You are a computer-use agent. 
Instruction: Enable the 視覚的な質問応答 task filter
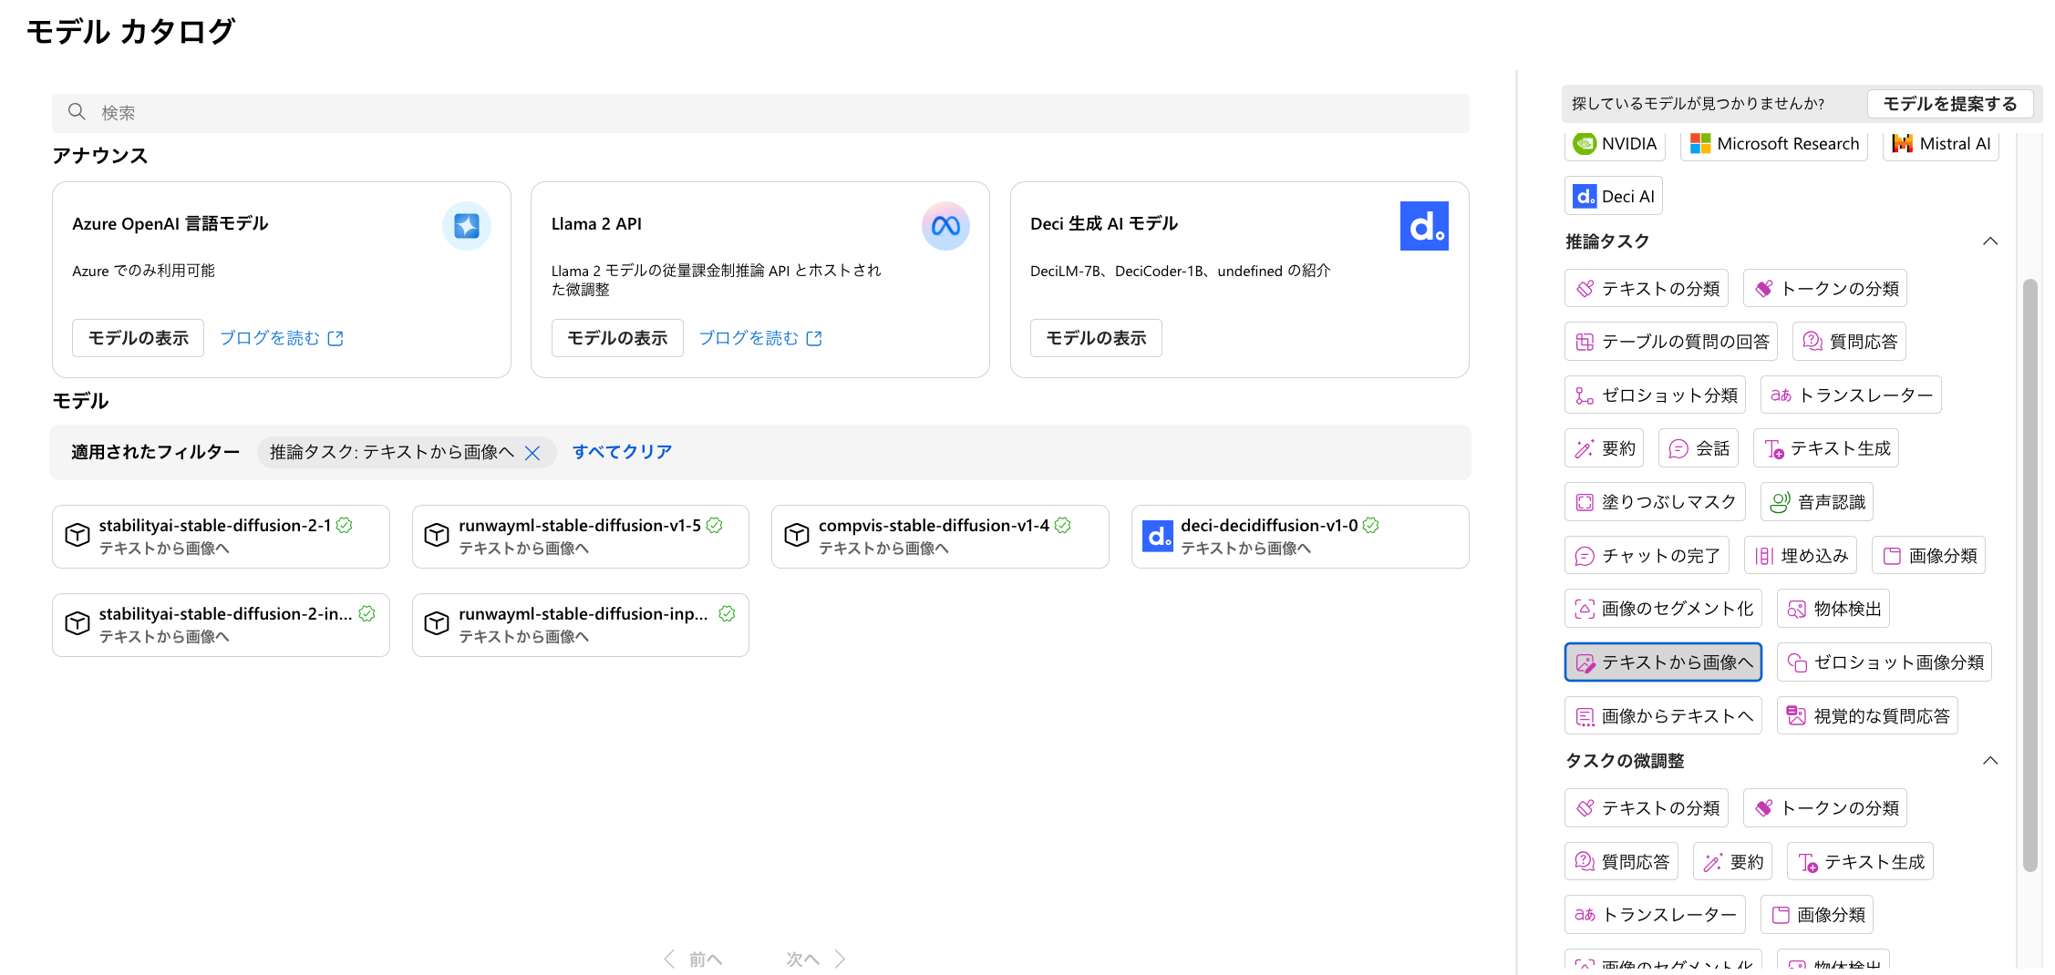click(1867, 716)
